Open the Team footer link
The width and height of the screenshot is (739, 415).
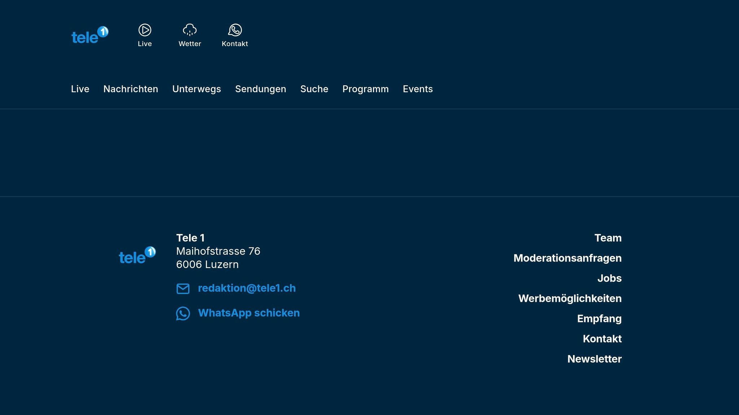pyautogui.click(x=608, y=238)
